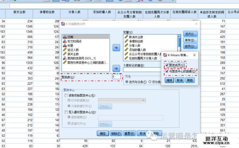
Task: Click the 添加收藏人数 column header
Action: point(102,14)
